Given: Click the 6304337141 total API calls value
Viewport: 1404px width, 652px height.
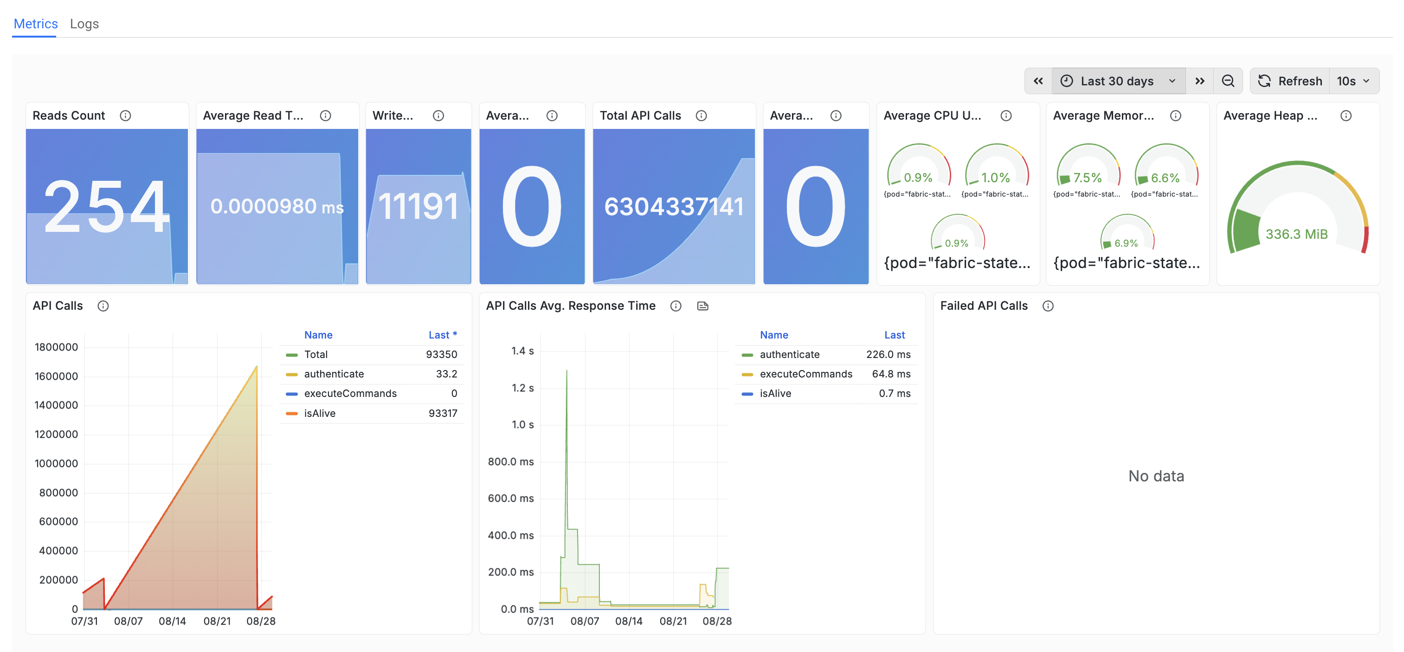Looking at the screenshot, I should coord(674,207).
